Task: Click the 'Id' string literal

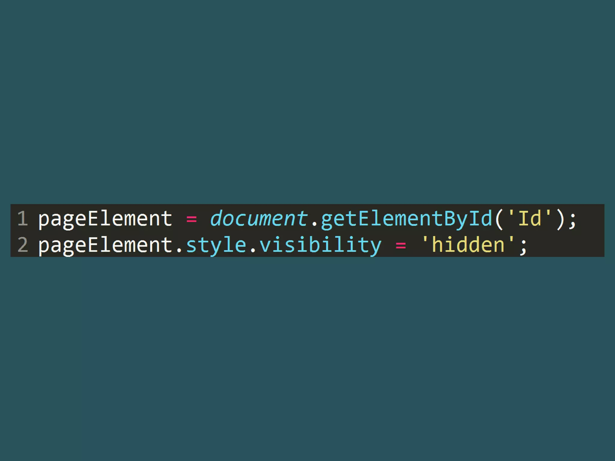Action: coord(530,218)
